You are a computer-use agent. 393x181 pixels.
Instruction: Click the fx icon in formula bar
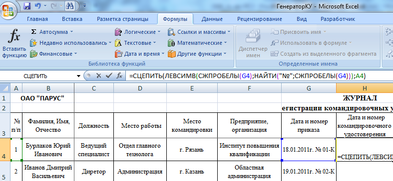tap(120, 76)
